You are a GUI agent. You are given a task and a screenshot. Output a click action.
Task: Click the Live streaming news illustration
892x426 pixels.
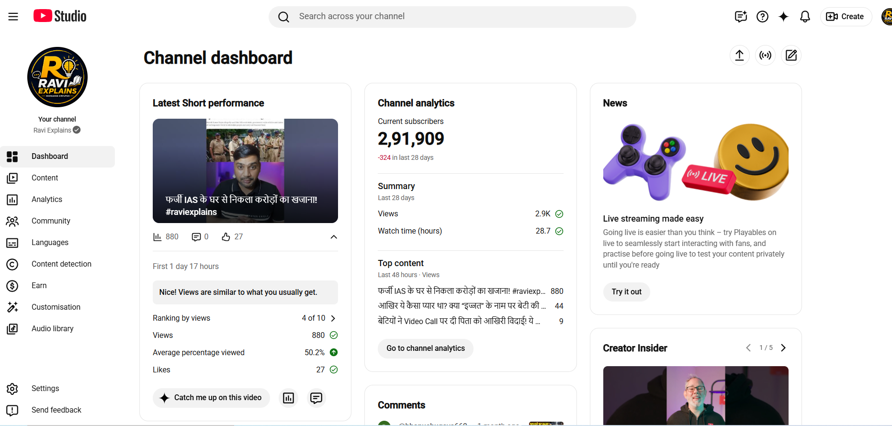pos(696,162)
